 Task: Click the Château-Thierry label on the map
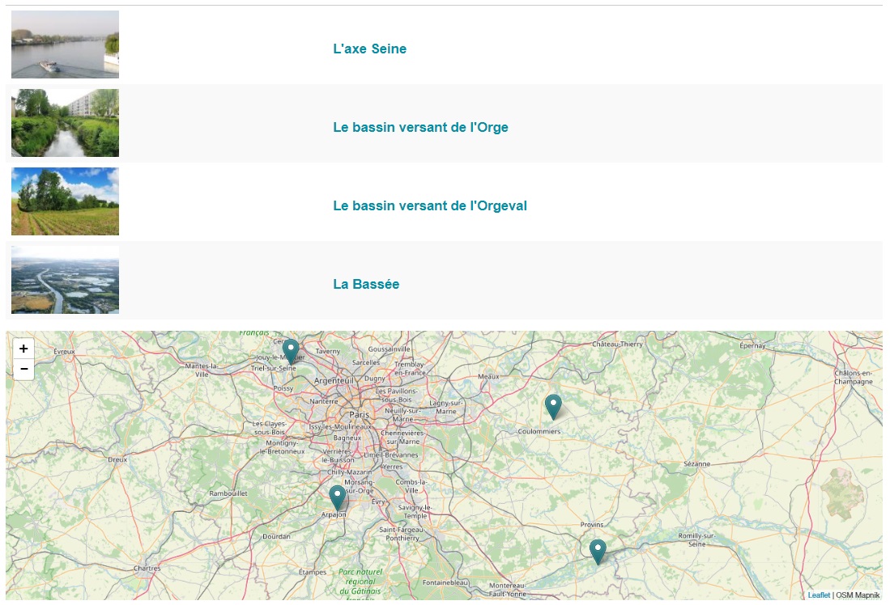(617, 344)
